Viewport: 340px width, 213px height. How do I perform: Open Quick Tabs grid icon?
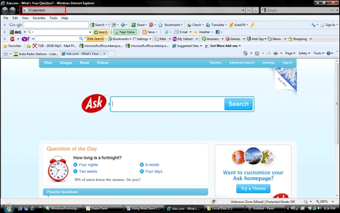coord(5,54)
